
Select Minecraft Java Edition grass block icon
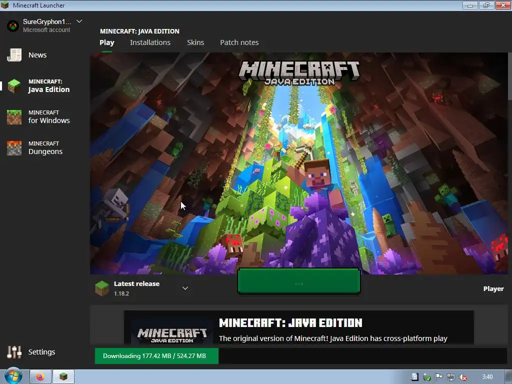pos(14,86)
